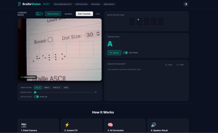
Task: Click the 3. AI Correction title
Action: point(115,130)
